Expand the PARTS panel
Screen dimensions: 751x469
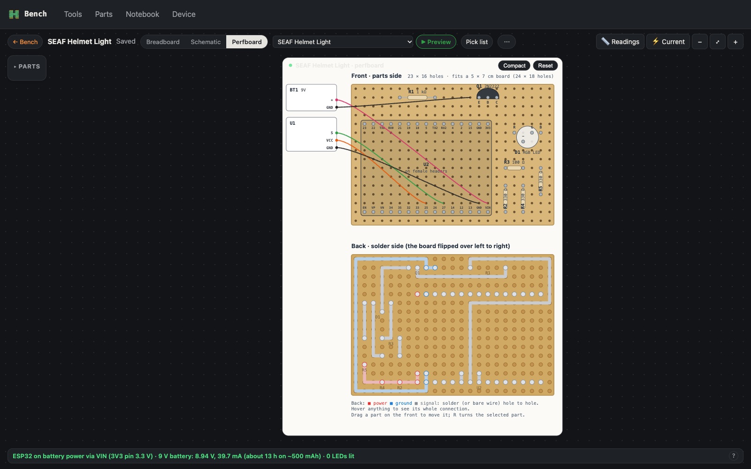pyautogui.click(x=27, y=67)
